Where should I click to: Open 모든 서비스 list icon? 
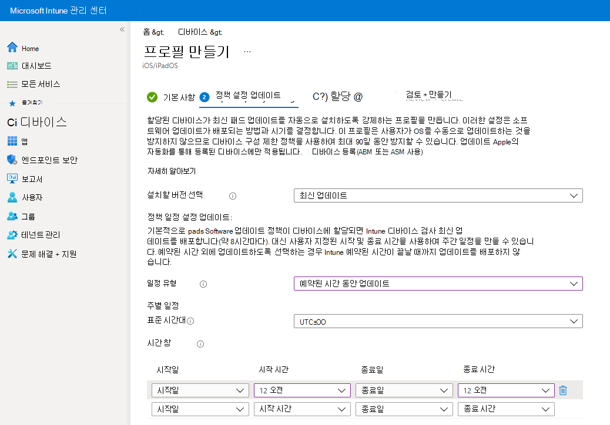(12, 85)
